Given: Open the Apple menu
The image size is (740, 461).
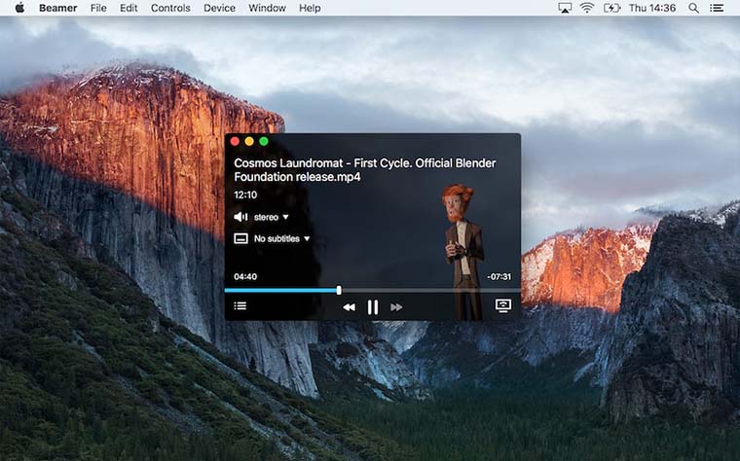Looking at the screenshot, I should tap(19, 8).
